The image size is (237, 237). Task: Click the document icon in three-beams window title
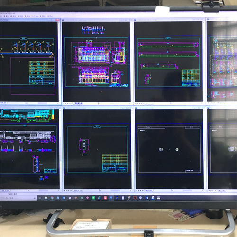(x=135, y=20)
